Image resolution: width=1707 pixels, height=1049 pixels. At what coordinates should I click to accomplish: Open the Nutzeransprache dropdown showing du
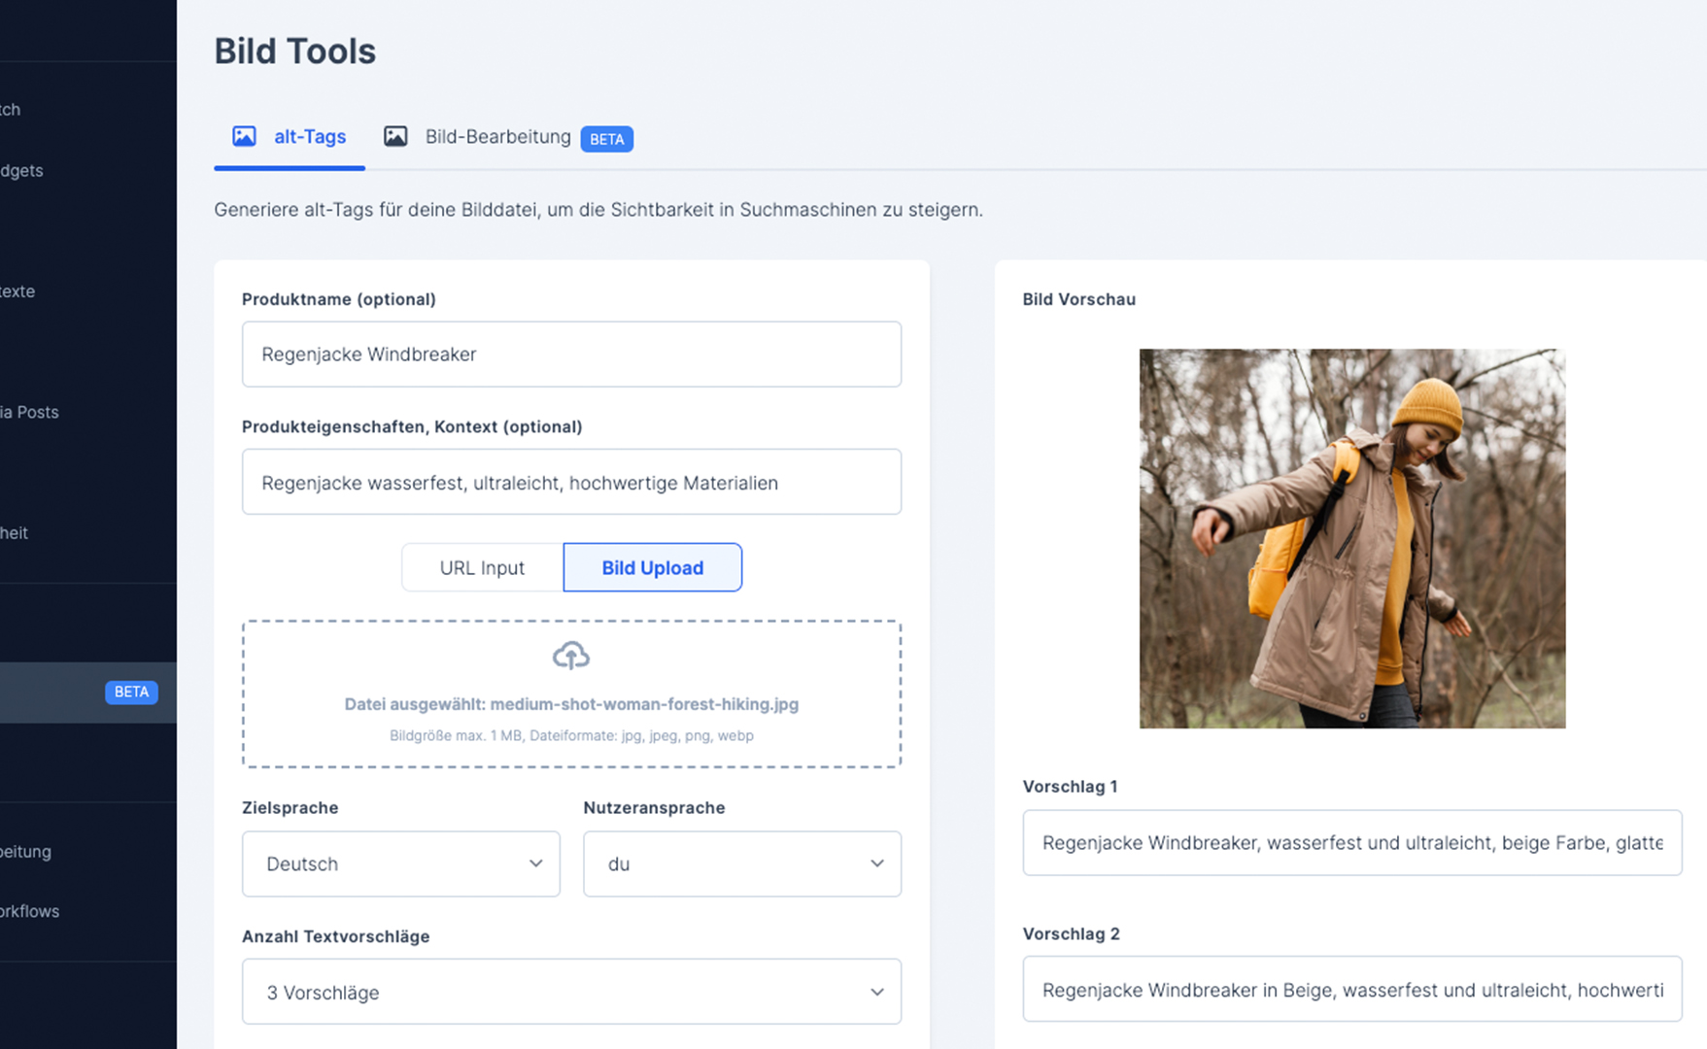(741, 863)
